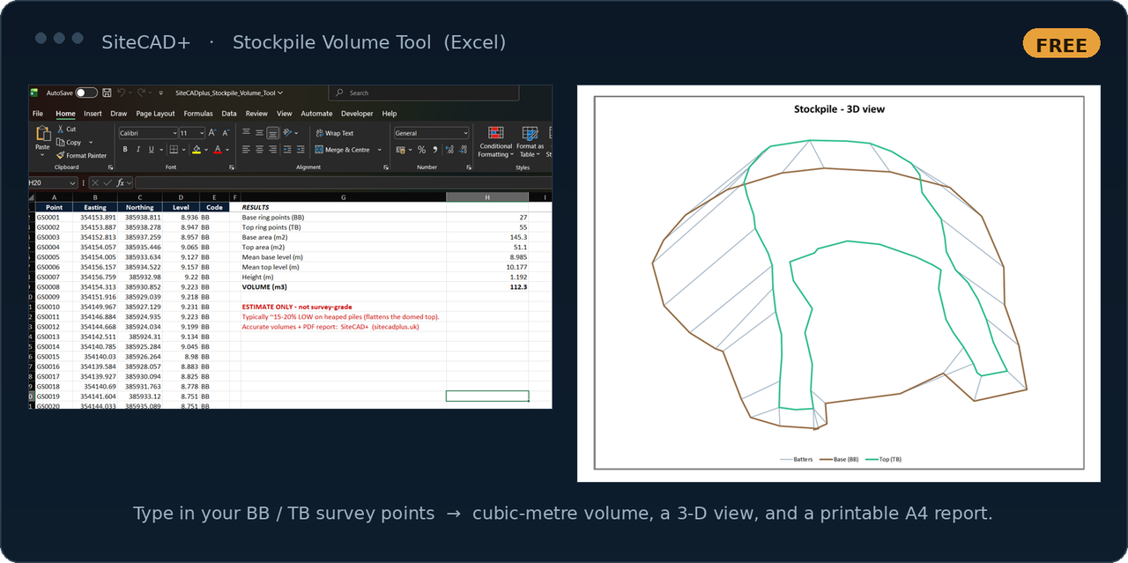
Task: Click Decrease Decimal icon
Action: point(463,150)
